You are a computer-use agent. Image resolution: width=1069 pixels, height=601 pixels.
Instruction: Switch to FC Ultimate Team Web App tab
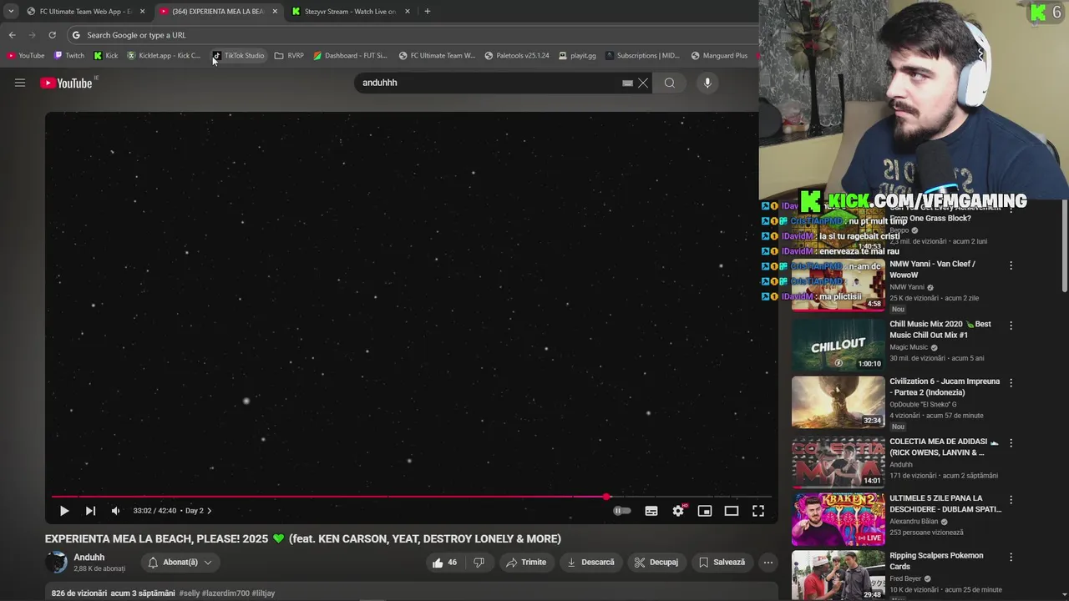point(85,12)
